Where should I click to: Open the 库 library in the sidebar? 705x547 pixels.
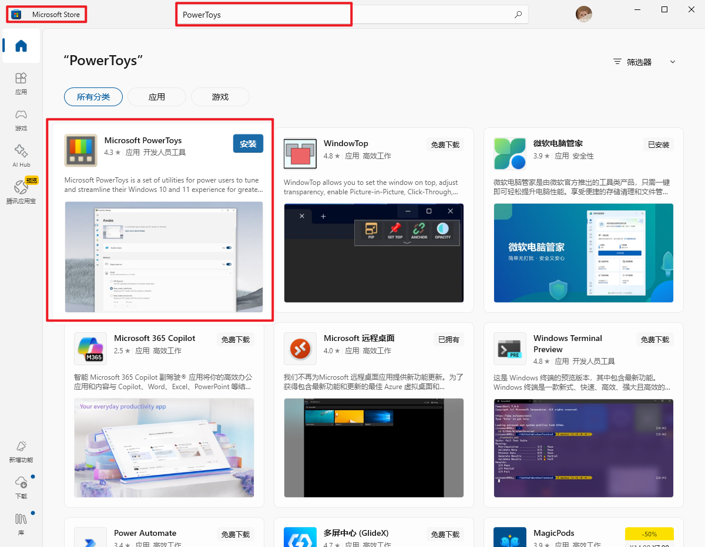coord(21,524)
